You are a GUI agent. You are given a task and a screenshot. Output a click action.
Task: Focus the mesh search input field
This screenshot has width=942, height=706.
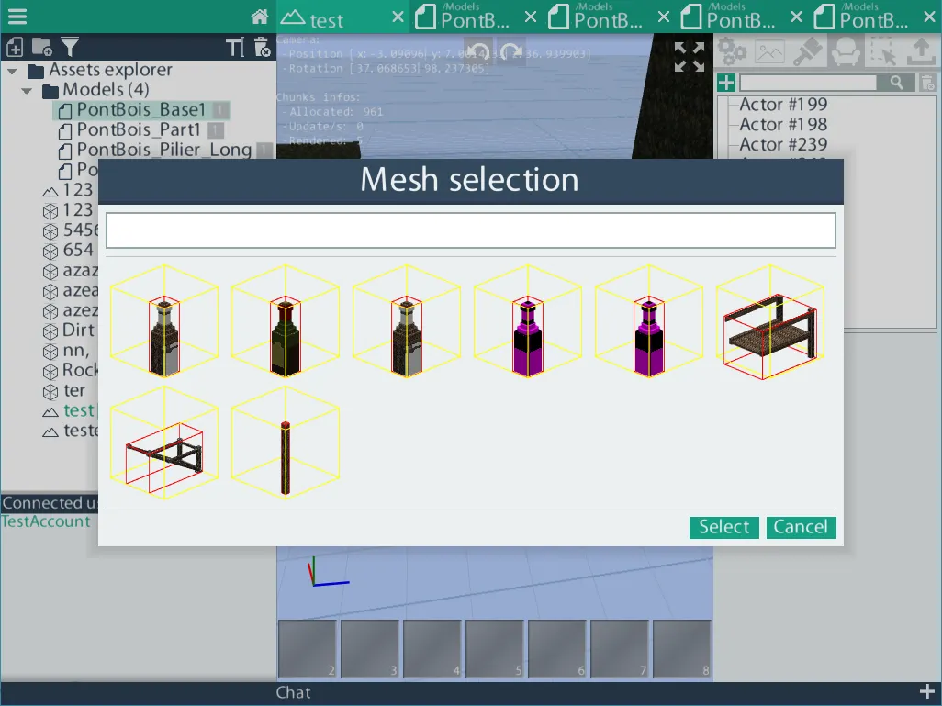click(x=470, y=230)
